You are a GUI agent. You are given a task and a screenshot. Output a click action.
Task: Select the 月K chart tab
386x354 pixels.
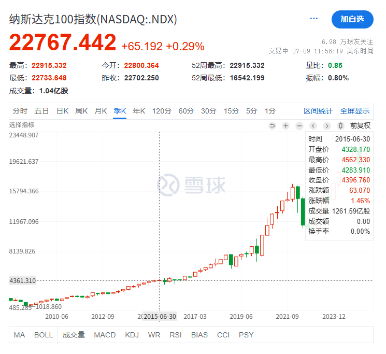(101, 111)
